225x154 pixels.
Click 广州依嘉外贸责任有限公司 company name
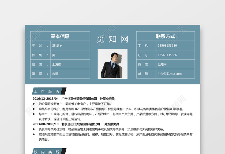pyautogui.click(x=79, y=99)
